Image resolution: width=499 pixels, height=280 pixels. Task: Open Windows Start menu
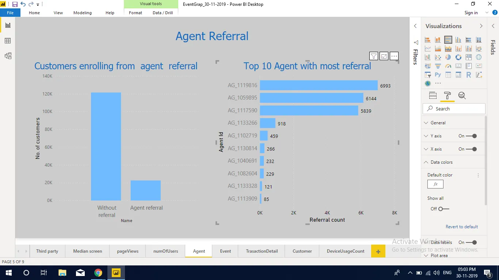pyautogui.click(x=9, y=273)
